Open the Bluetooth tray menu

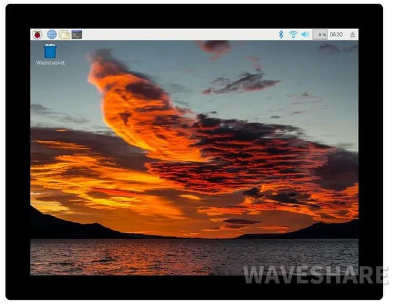pyautogui.click(x=281, y=35)
